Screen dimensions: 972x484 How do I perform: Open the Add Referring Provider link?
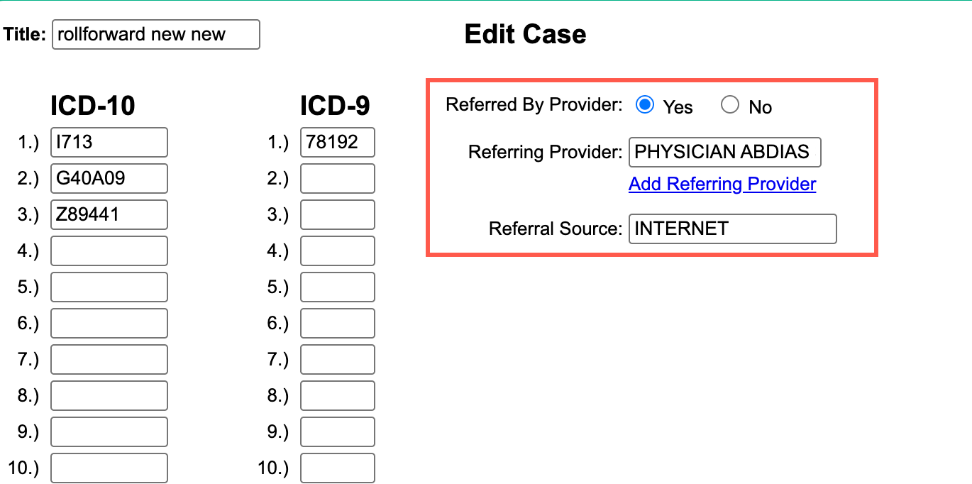pyautogui.click(x=722, y=184)
